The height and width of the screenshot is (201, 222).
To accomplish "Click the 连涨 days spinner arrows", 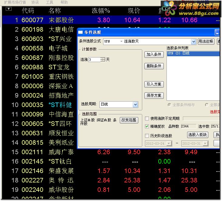I will pos(103,60).
